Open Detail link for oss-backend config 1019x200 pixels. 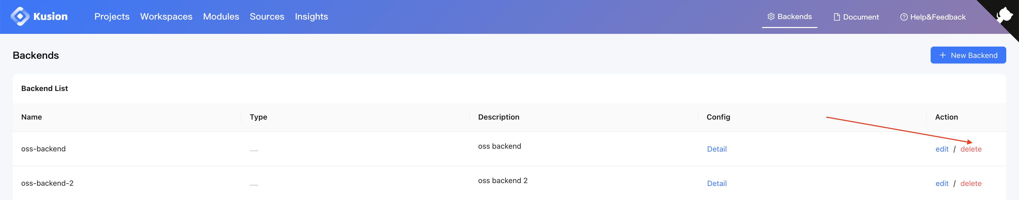click(x=717, y=149)
